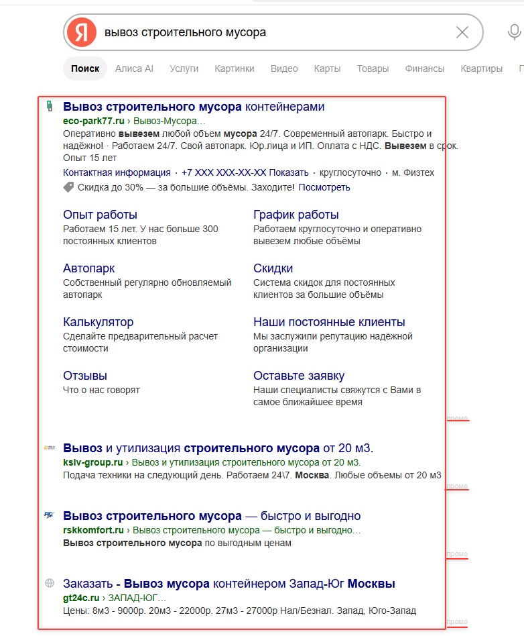The height and width of the screenshot is (636, 524).
Task: Open Автопарк sitelink
Action: [88, 268]
